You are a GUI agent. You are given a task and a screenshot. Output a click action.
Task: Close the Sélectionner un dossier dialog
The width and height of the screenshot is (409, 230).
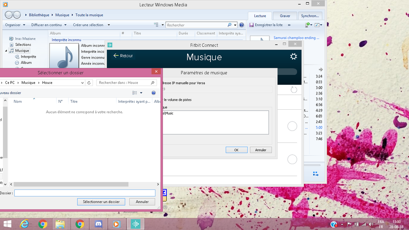[x=156, y=72]
